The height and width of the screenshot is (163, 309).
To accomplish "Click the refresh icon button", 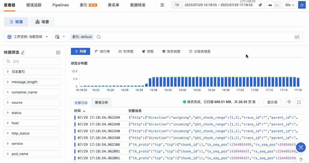I will [302, 5].
